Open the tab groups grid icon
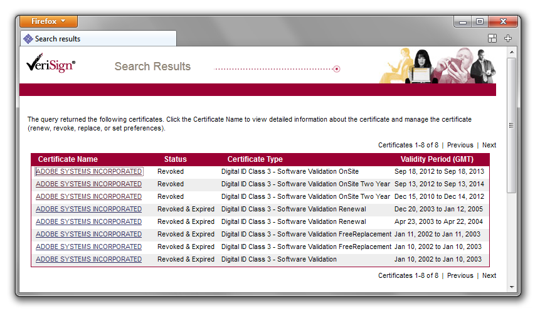This screenshot has height=313, width=540. [492, 38]
